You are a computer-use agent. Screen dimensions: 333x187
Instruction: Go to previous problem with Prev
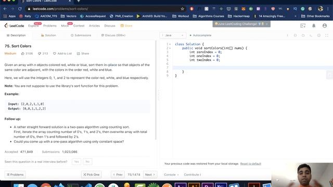tap(118, 175)
